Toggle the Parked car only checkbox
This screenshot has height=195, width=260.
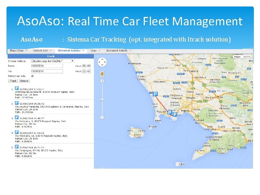pyautogui.click(x=32, y=76)
